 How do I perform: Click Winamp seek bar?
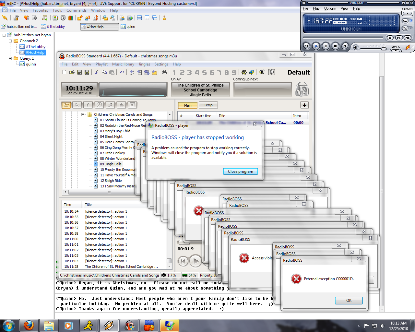point(343,38)
